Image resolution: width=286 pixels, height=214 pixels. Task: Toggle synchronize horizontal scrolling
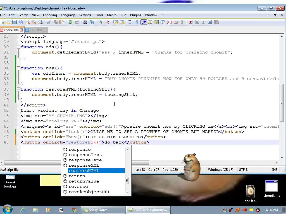[122, 22]
